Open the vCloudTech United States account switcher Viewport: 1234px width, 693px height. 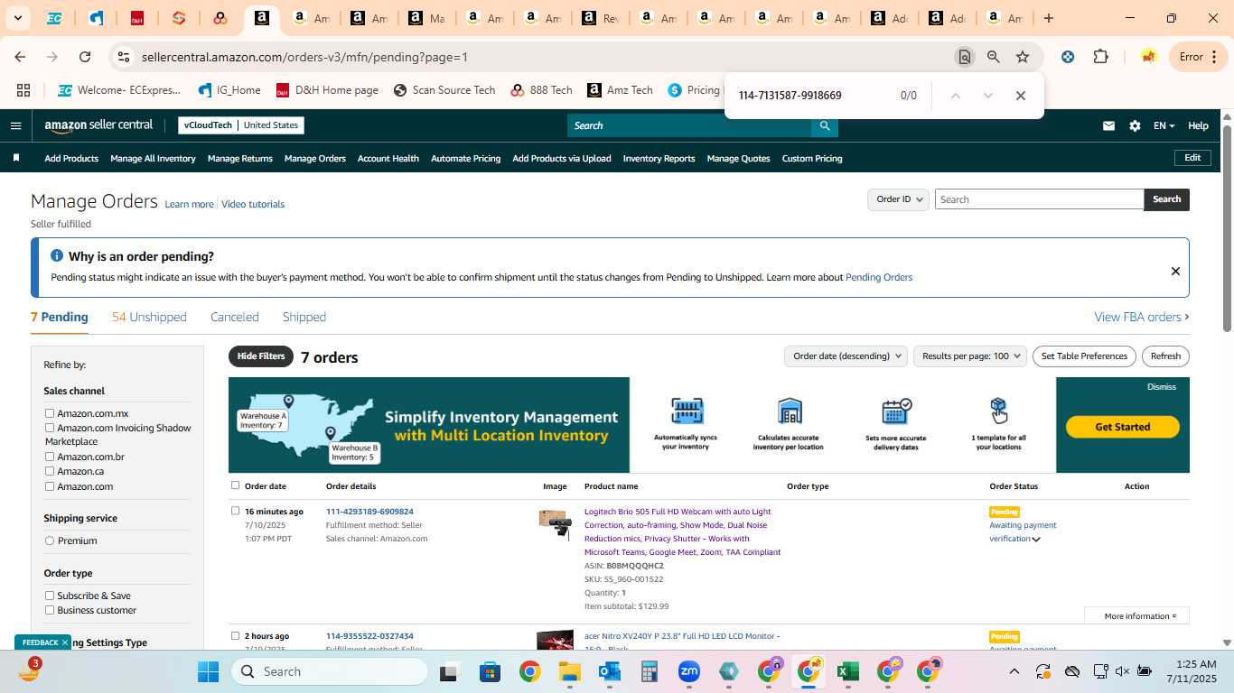pyautogui.click(x=241, y=125)
